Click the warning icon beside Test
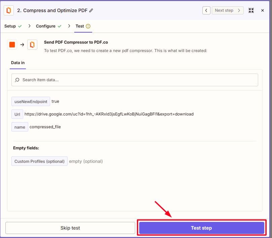The width and height of the screenshot is (272, 238). click(x=88, y=26)
